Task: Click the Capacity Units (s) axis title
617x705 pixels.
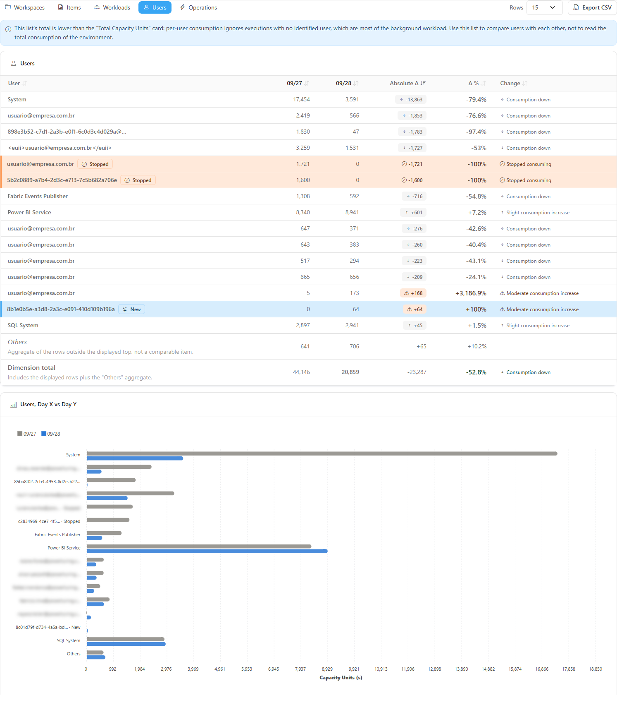Action: pyautogui.click(x=341, y=677)
